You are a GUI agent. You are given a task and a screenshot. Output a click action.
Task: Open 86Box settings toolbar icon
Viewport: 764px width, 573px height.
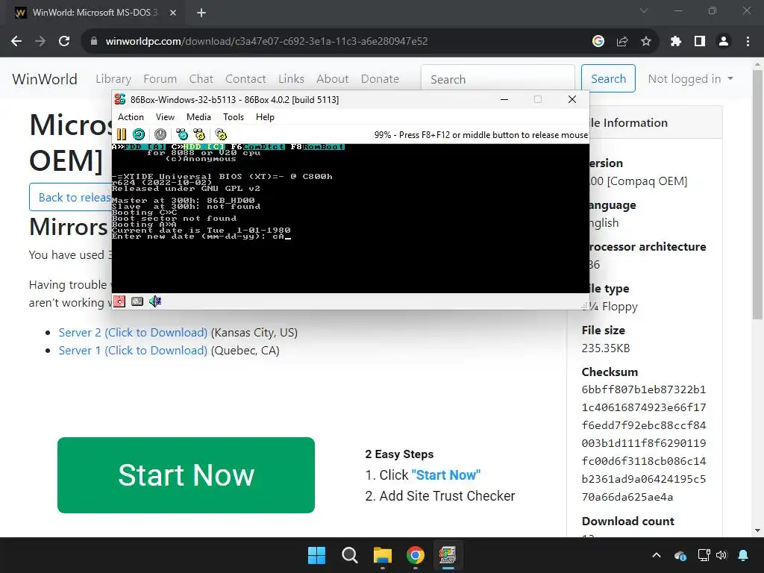(221, 134)
